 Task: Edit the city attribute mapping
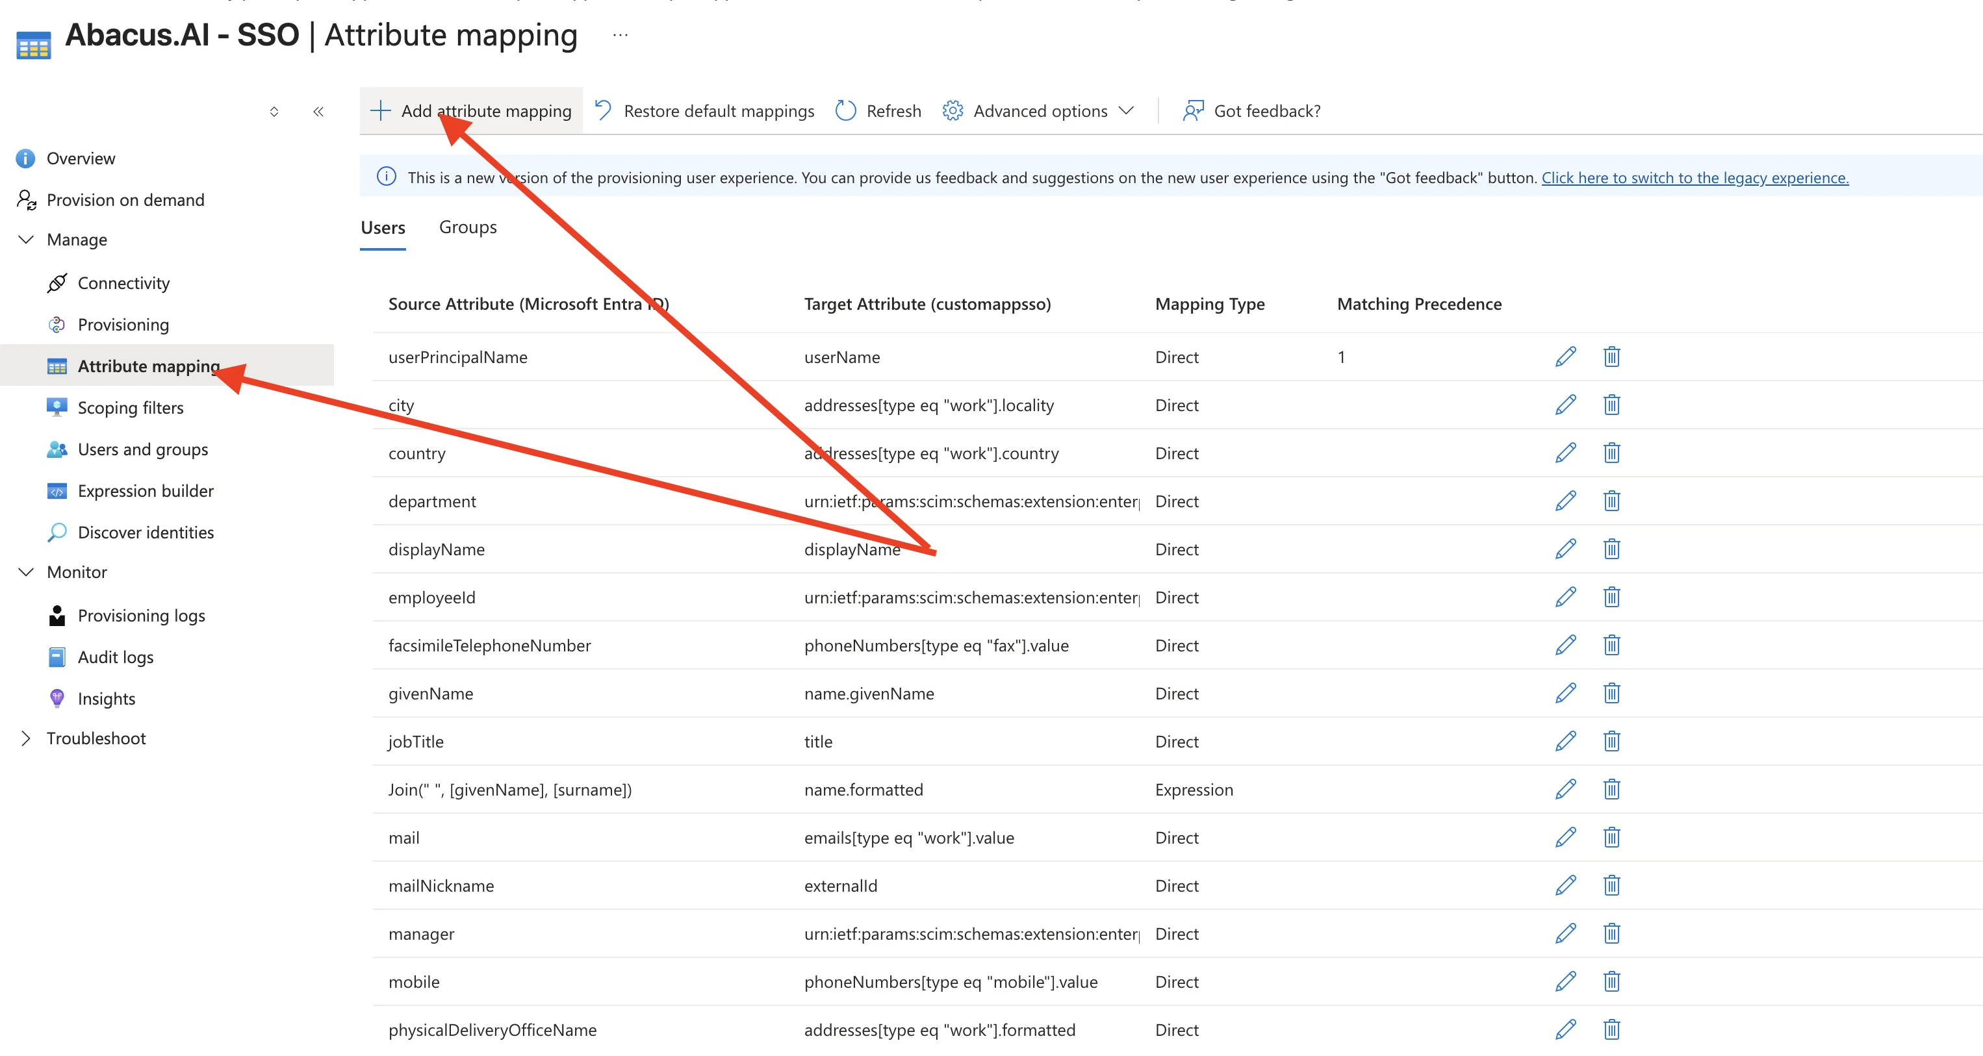1565,405
